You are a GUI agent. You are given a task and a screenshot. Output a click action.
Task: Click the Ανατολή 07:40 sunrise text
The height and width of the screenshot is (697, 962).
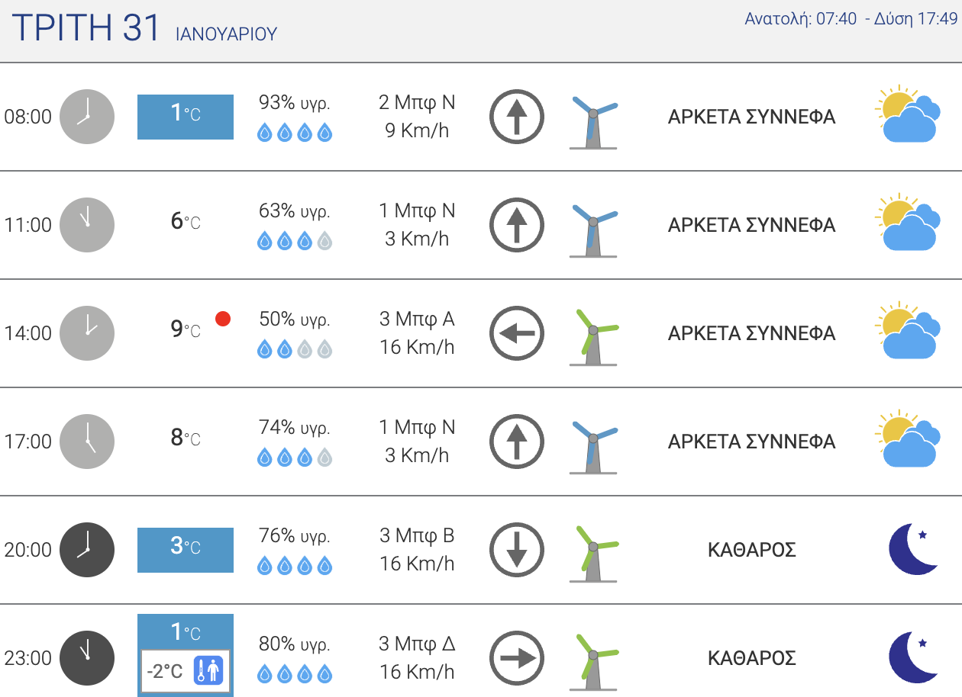point(801,19)
